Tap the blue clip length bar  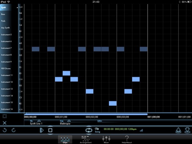pyautogui.click(x=86, y=114)
